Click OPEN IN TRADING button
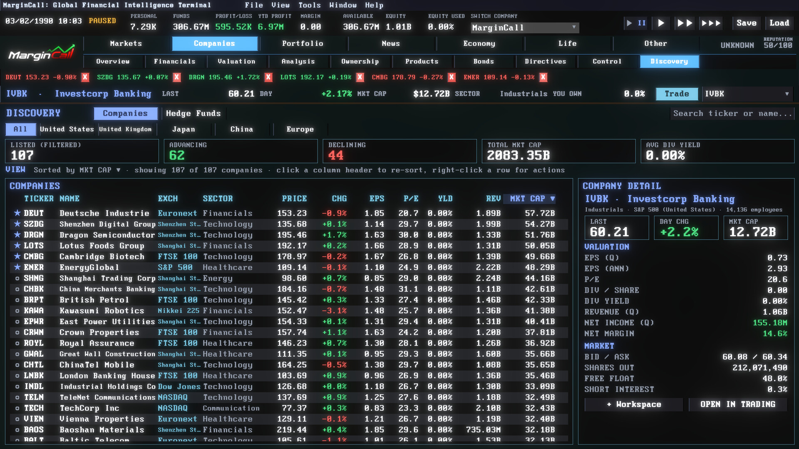This screenshot has height=449, width=799. point(738,405)
